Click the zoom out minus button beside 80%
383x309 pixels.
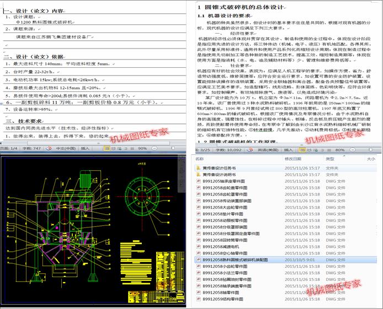click(x=352, y=150)
